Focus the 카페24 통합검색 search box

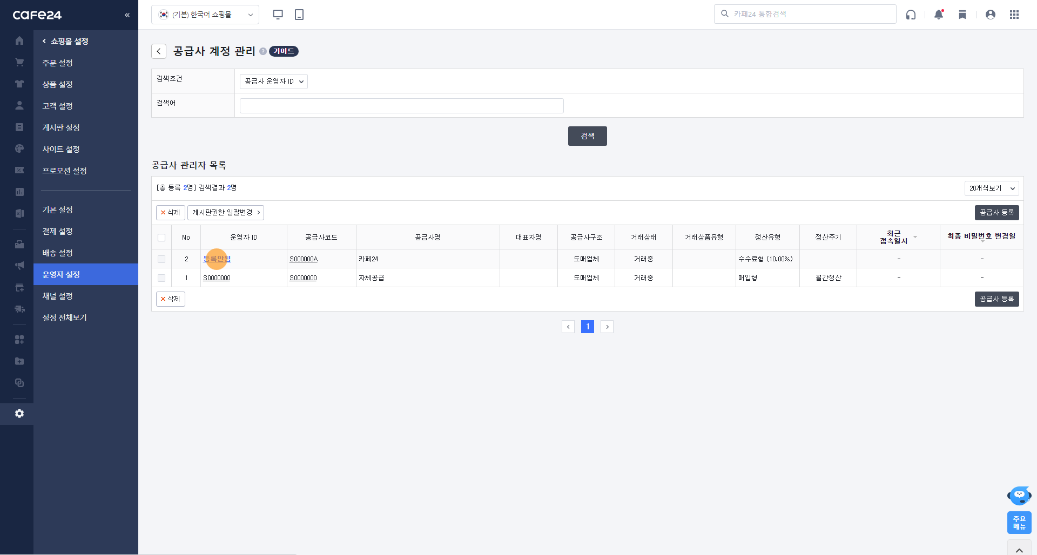point(805,14)
